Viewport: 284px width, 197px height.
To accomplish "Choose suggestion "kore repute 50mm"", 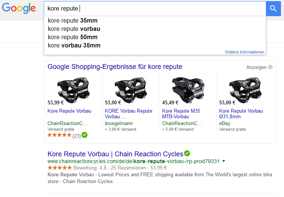I will (x=72, y=37).
